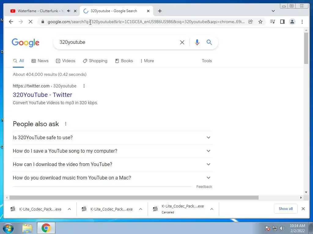The height and width of the screenshot is (234, 313).
Task: Mute the Waterflame tab audio icon
Action: 69,11
